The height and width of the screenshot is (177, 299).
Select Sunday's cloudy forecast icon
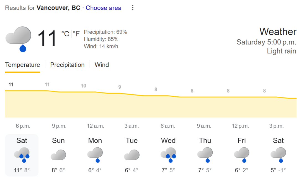pos(58,155)
